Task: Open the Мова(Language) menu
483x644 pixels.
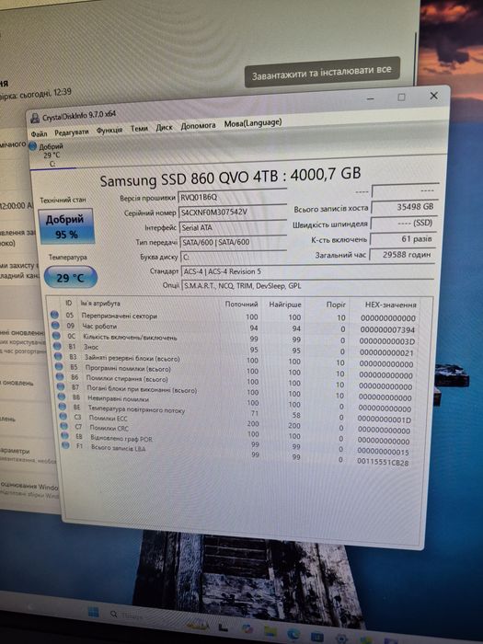Action: (x=253, y=122)
